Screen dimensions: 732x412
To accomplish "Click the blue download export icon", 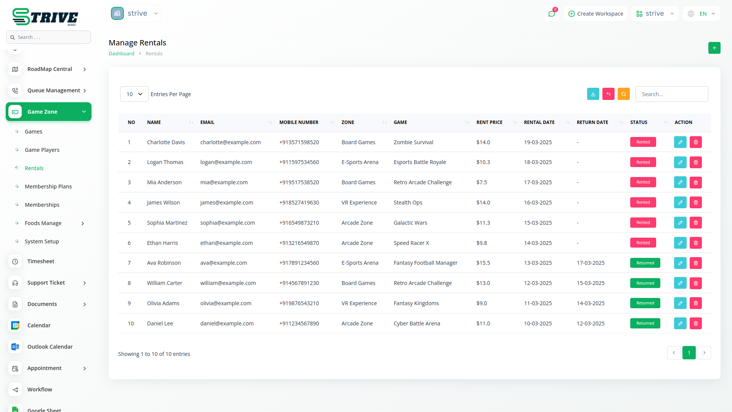I will [x=593, y=94].
